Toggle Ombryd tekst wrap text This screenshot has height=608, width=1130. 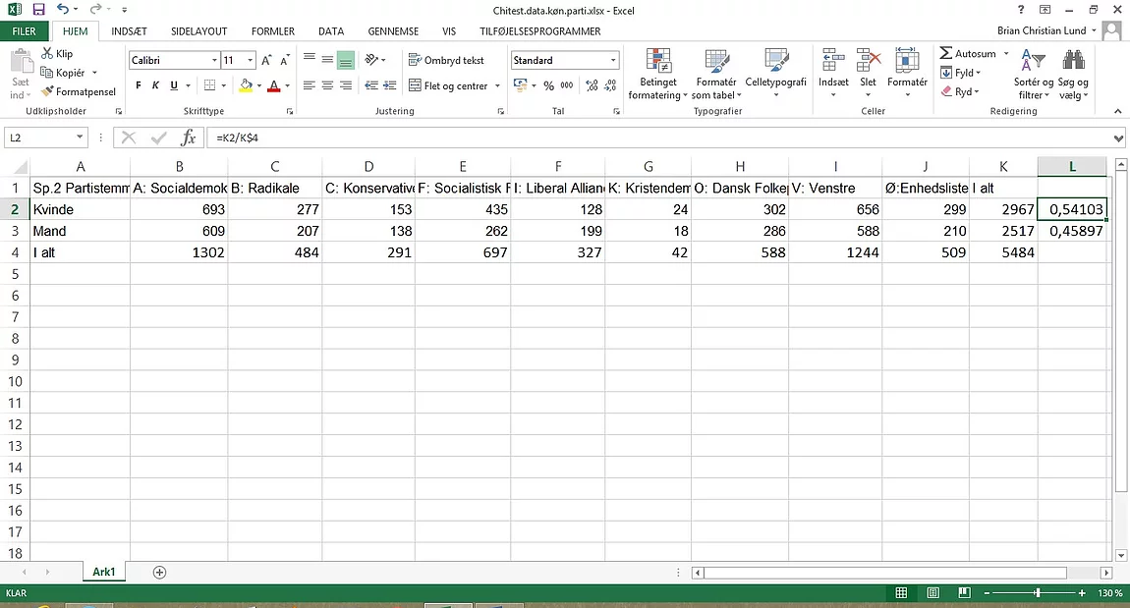[x=447, y=60]
